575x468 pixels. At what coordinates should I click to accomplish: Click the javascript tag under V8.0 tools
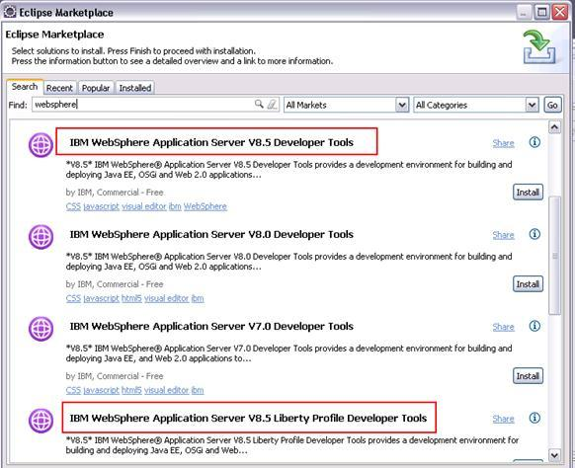pyautogui.click(x=101, y=298)
